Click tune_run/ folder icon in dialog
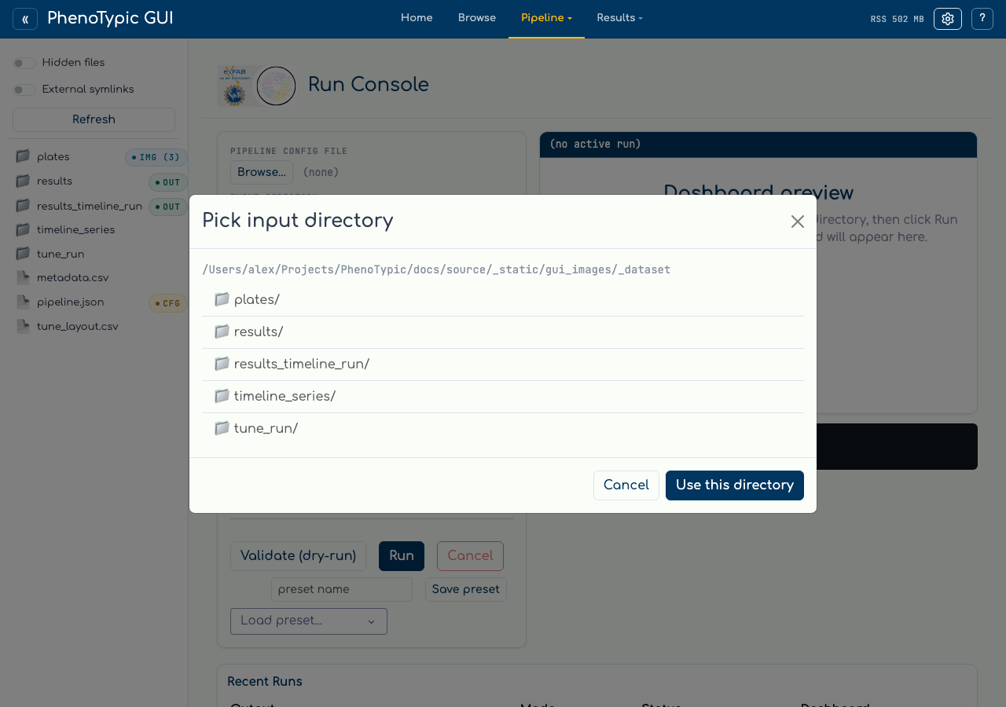The height and width of the screenshot is (707, 1006). (x=222, y=428)
